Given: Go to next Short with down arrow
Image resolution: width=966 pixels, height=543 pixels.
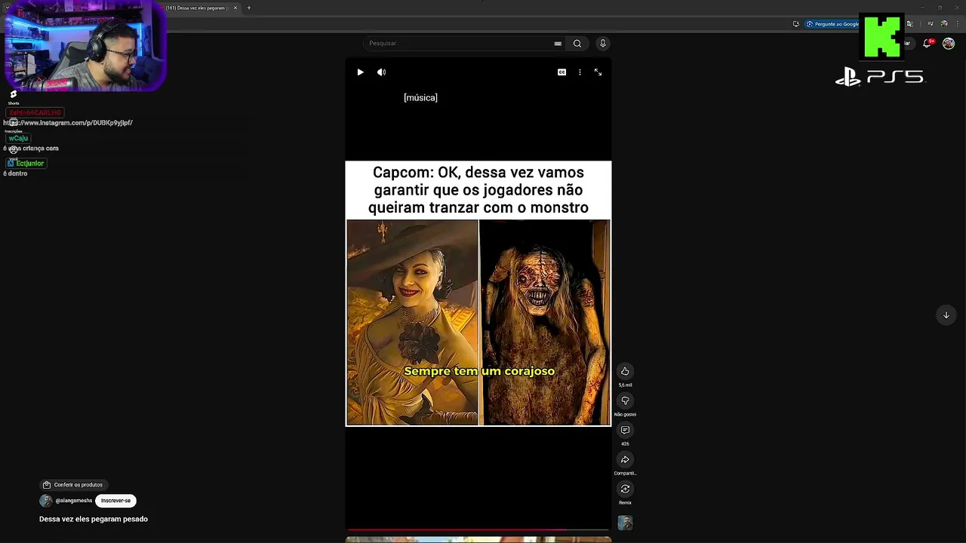Looking at the screenshot, I should pyautogui.click(x=946, y=315).
